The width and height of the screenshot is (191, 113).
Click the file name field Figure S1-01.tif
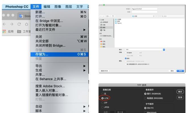[144, 9]
